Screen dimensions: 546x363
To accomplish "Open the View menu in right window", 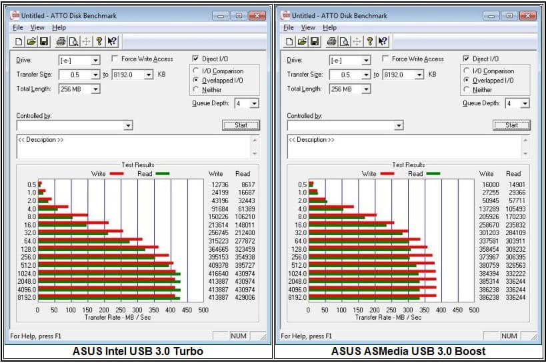I will tap(308, 28).
